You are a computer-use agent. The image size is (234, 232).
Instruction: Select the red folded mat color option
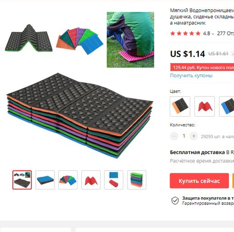[205, 106]
